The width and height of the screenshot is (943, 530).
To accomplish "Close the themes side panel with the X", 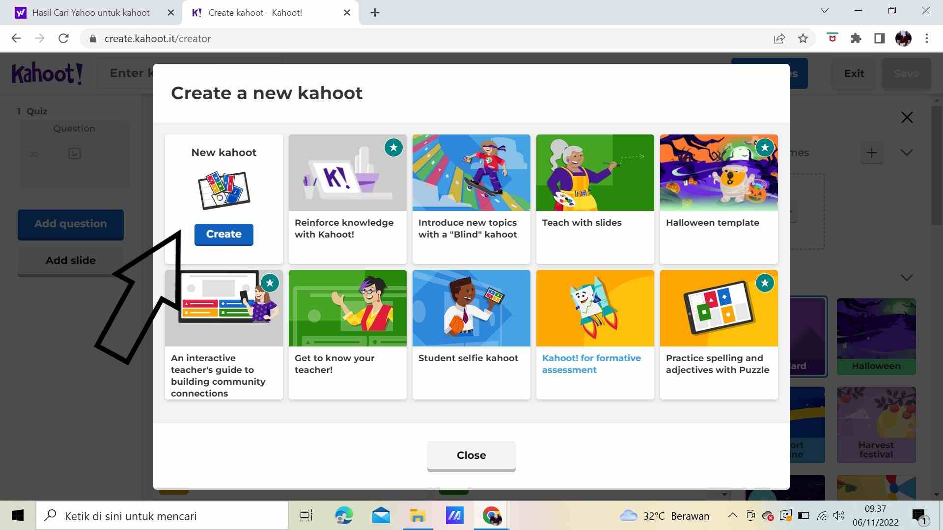I will 907,117.
